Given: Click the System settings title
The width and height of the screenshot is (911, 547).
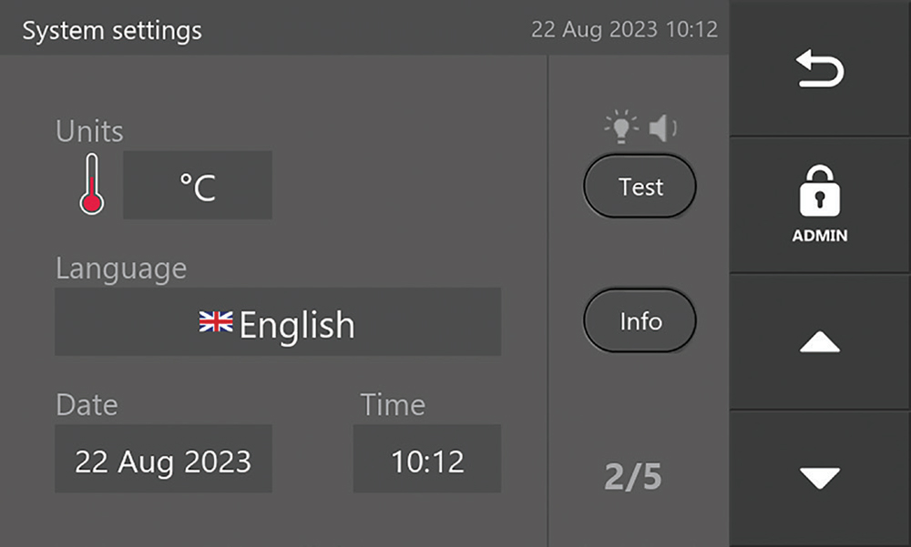Looking at the screenshot, I should (112, 31).
